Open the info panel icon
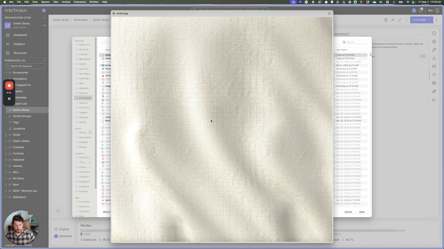Viewport: 444px width, 249px height. click(x=434, y=33)
